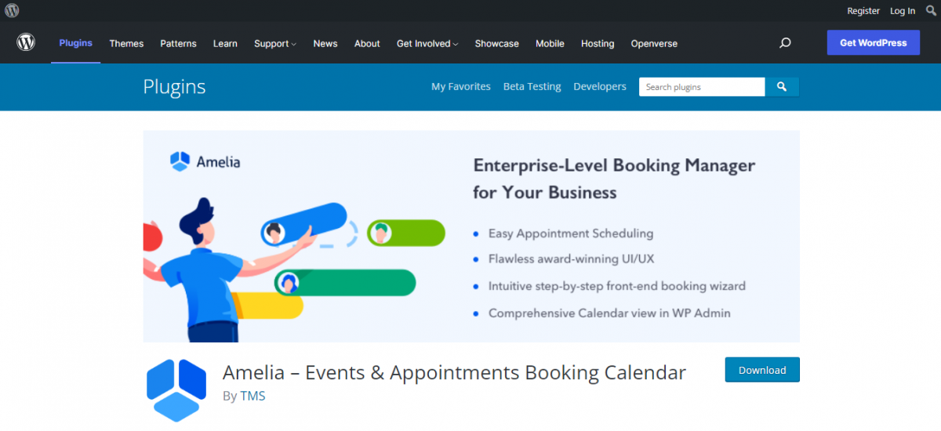941x431 pixels.
Task: Go to the Patterns menu item
Action: (x=178, y=44)
